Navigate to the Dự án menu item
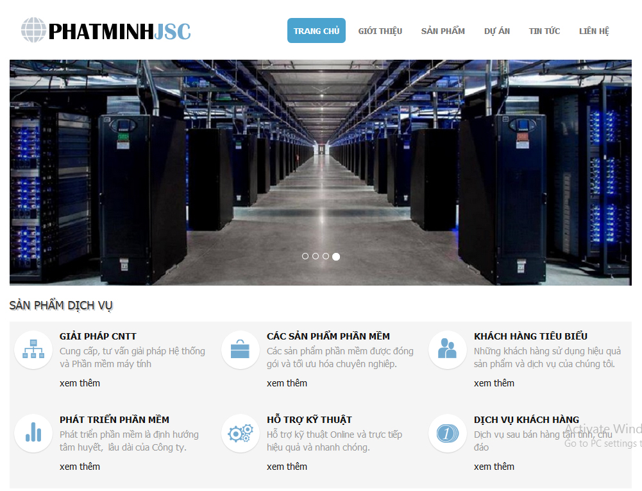Image resolution: width=642 pixels, height=491 pixels. 496,31
